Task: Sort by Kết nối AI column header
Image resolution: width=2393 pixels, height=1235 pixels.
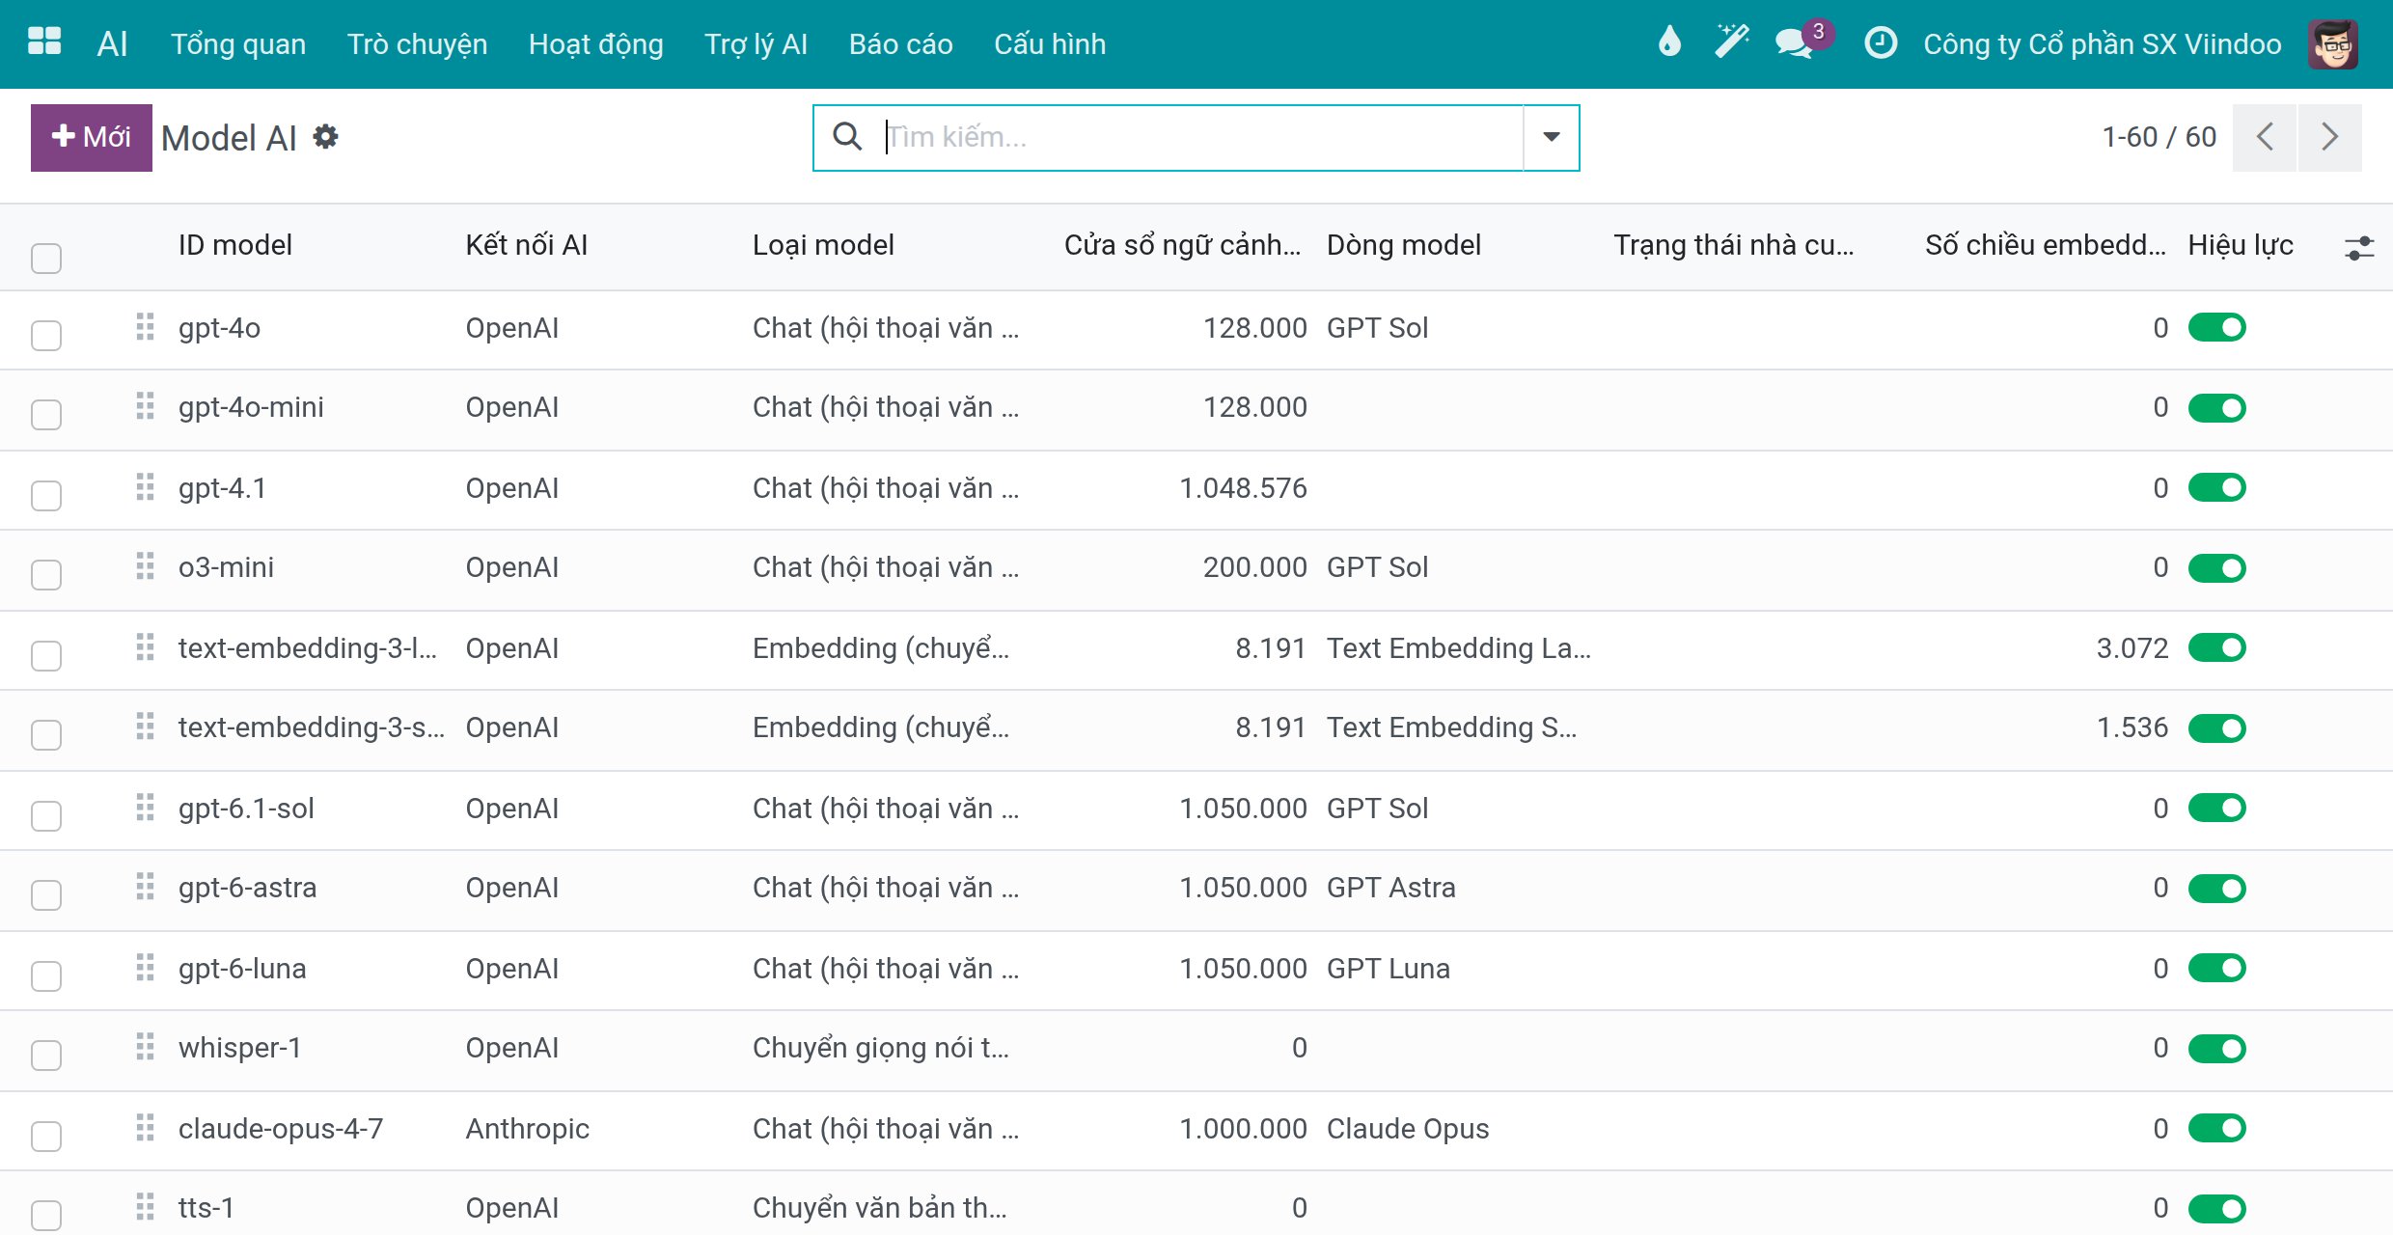Action: pyautogui.click(x=526, y=245)
